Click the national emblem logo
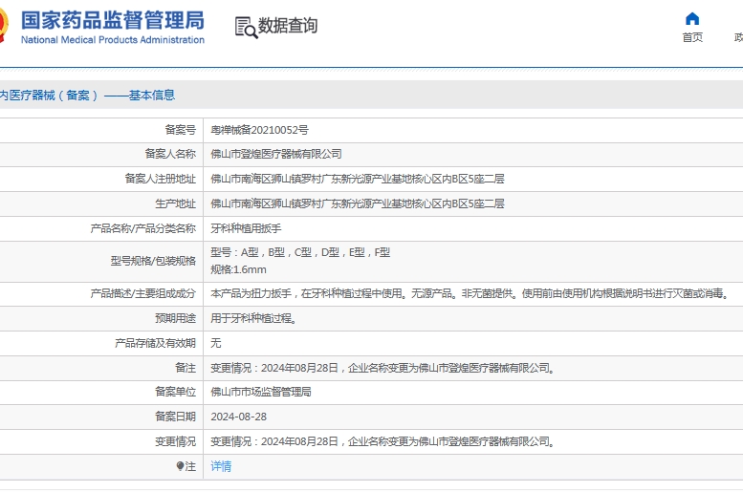Image resolution: width=743 pixels, height=492 pixels. tap(4, 26)
